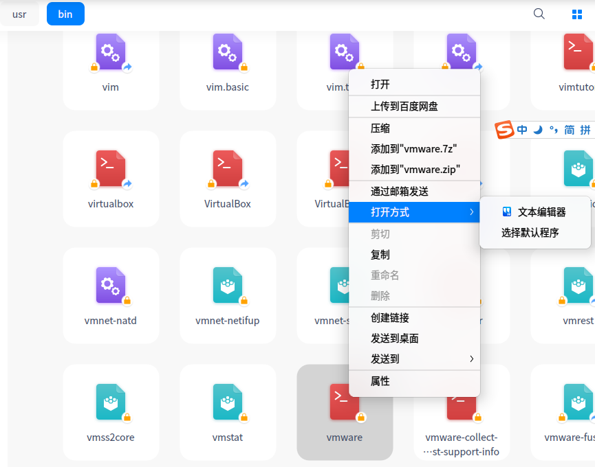Click the vmstat file name
The width and height of the screenshot is (595, 467).
pyautogui.click(x=228, y=437)
